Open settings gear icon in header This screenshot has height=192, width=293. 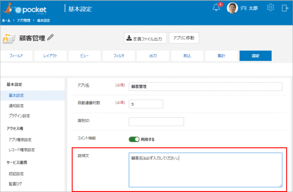tap(270, 8)
